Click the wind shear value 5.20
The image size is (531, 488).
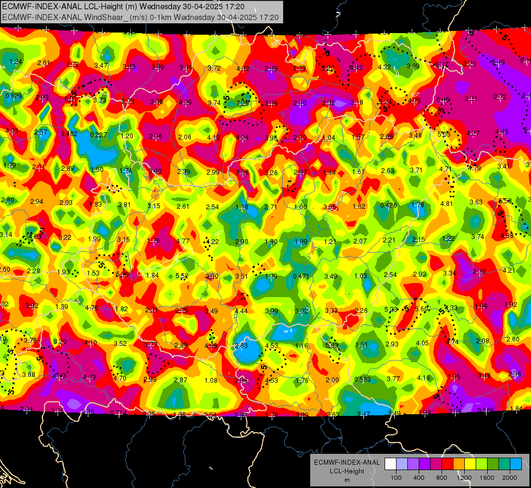[328, 68]
